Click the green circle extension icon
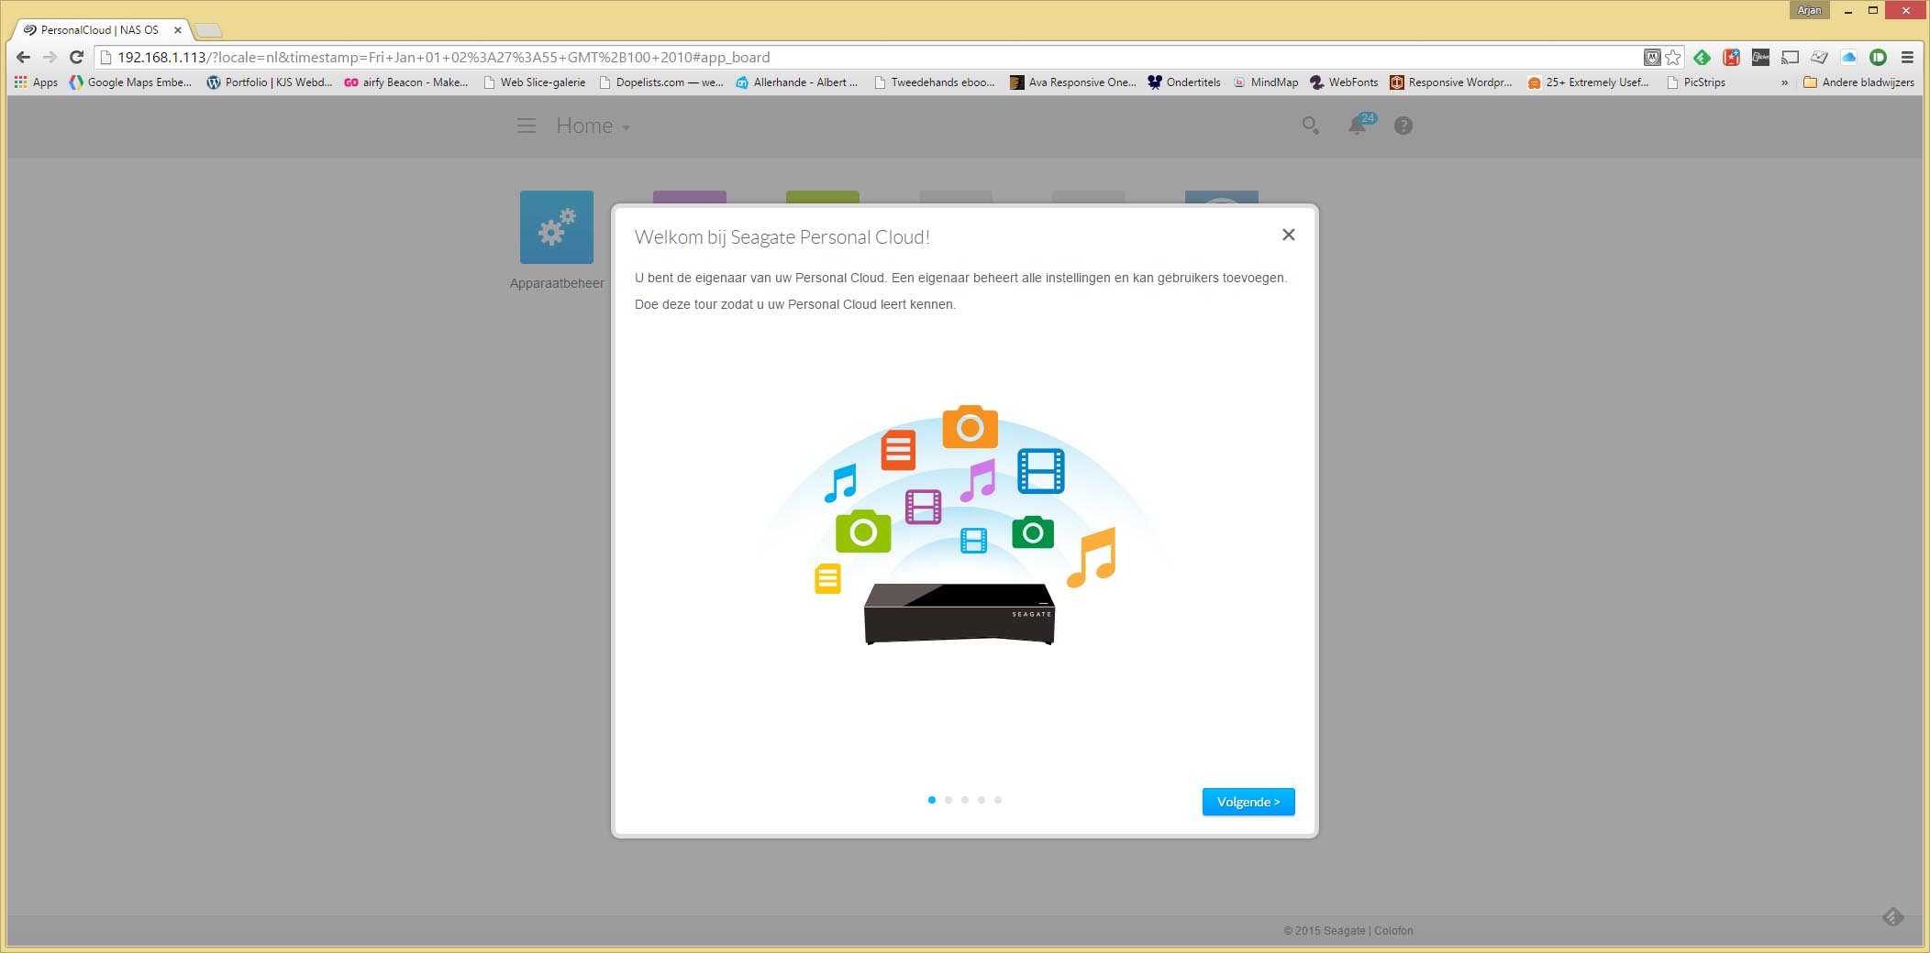1930x953 pixels. coord(1878,57)
